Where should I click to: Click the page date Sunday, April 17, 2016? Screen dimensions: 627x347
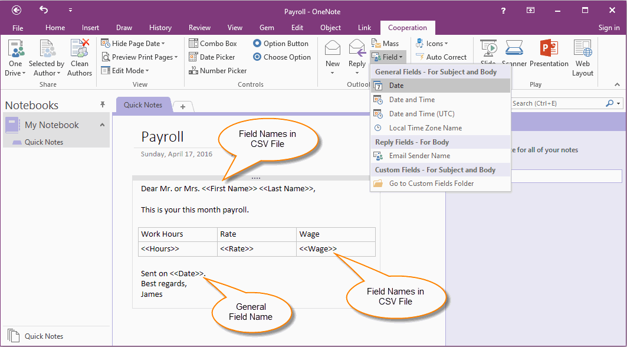tap(176, 154)
